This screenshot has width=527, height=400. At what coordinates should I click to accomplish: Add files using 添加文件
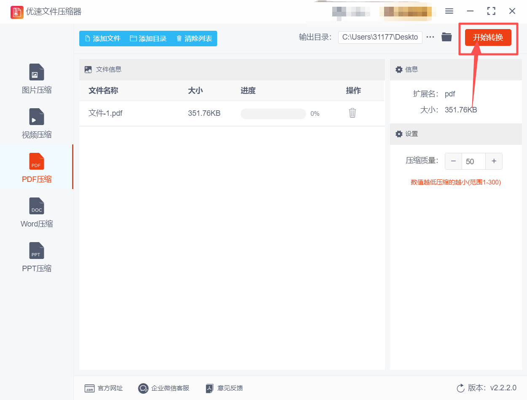(102, 38)
